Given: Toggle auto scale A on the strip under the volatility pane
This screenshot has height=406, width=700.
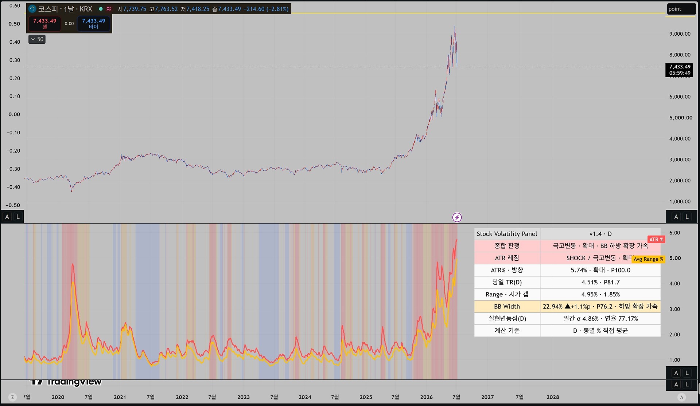Looking at the screenshot, I should (x=676, y=385).
